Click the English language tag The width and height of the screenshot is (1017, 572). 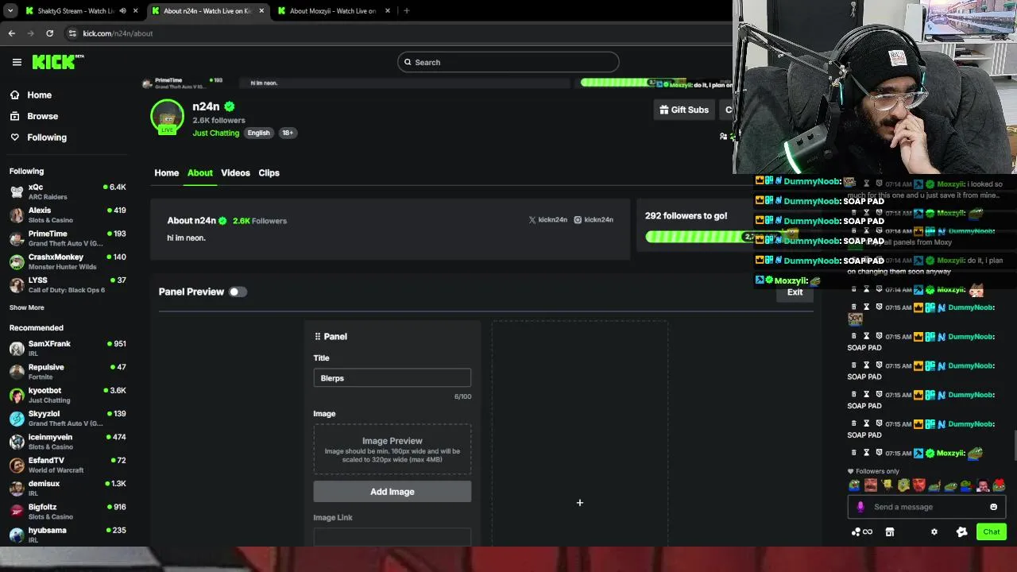[x=258, y=133]
